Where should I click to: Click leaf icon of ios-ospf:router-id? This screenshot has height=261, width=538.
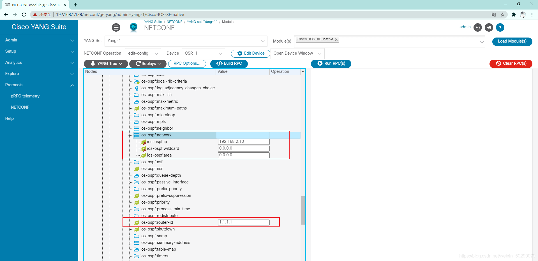(137, 222)
